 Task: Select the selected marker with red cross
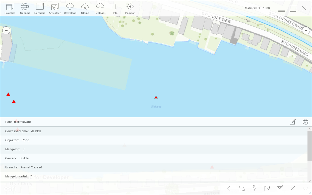[x=156, y=97]
